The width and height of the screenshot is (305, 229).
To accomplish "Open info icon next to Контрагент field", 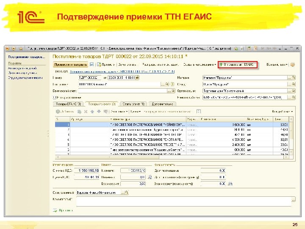I will (x=172, y=84).
